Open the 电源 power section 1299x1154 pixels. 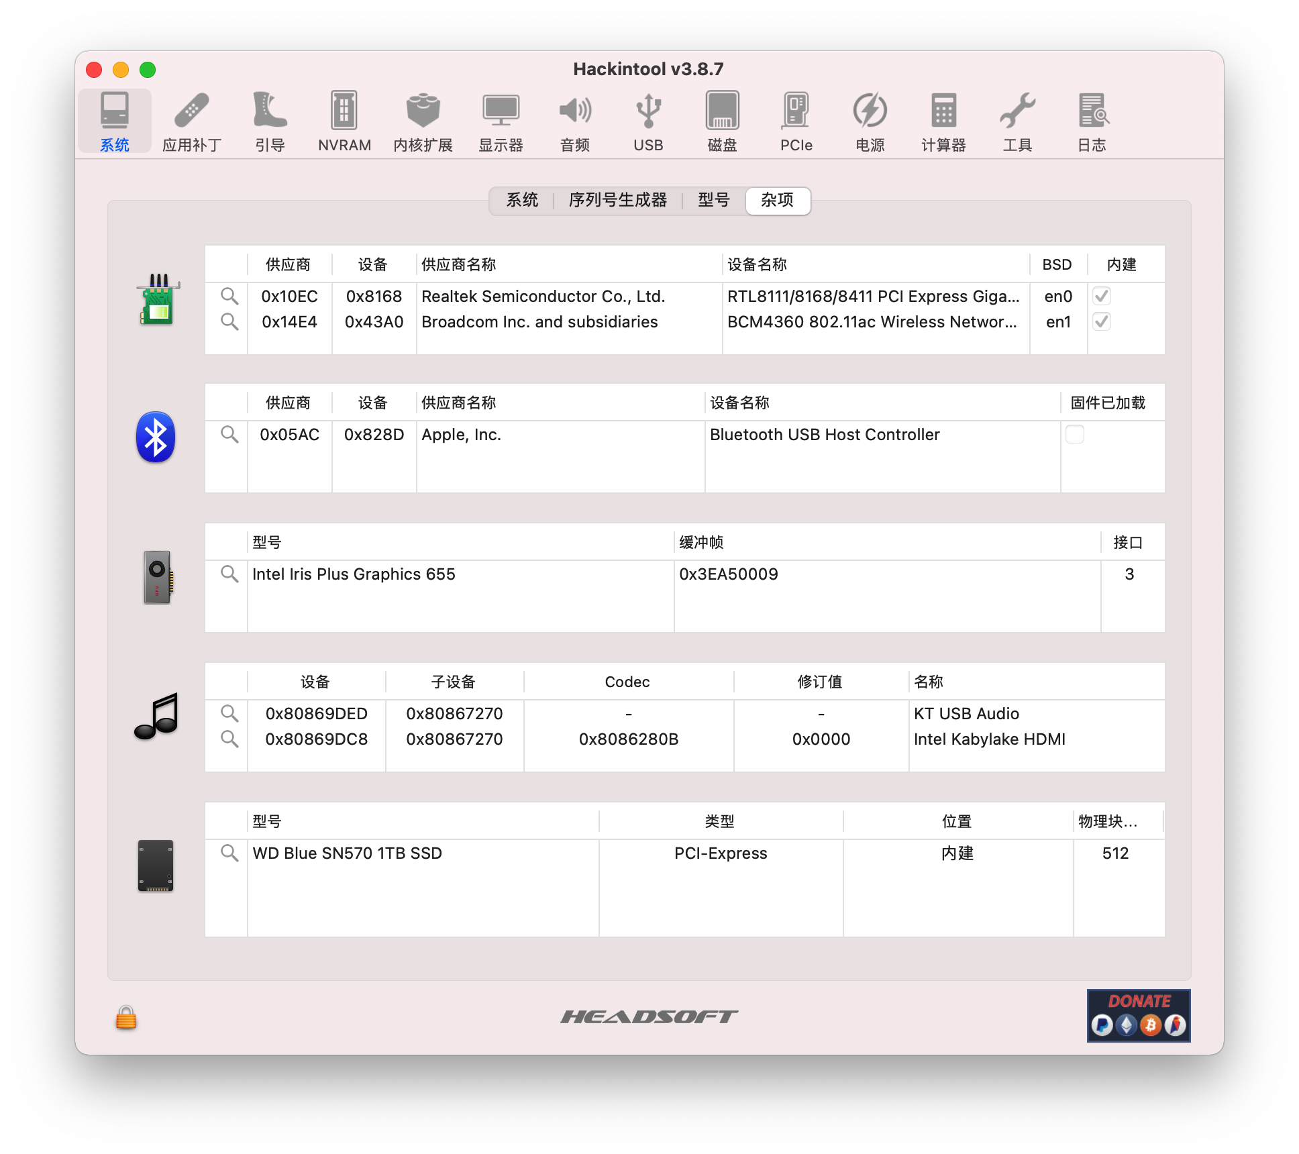870,121
